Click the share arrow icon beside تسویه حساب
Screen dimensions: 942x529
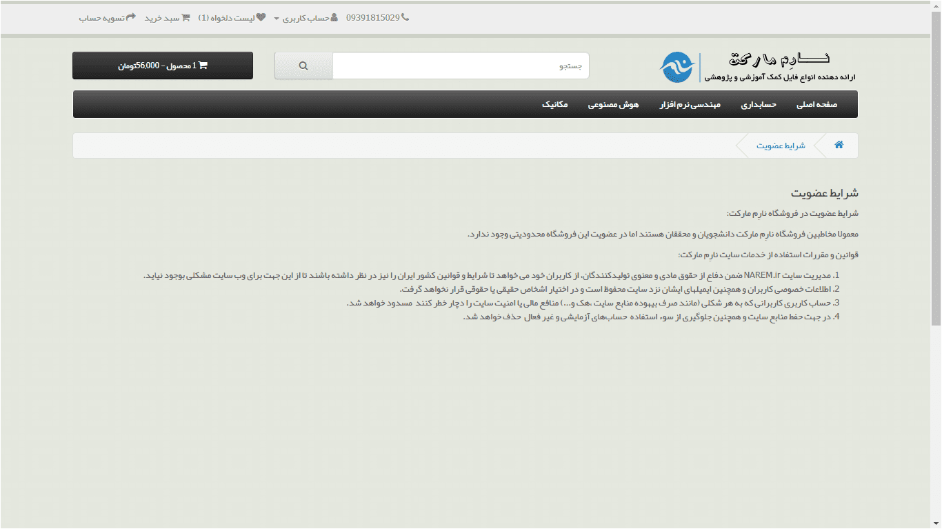pos(131,17)
